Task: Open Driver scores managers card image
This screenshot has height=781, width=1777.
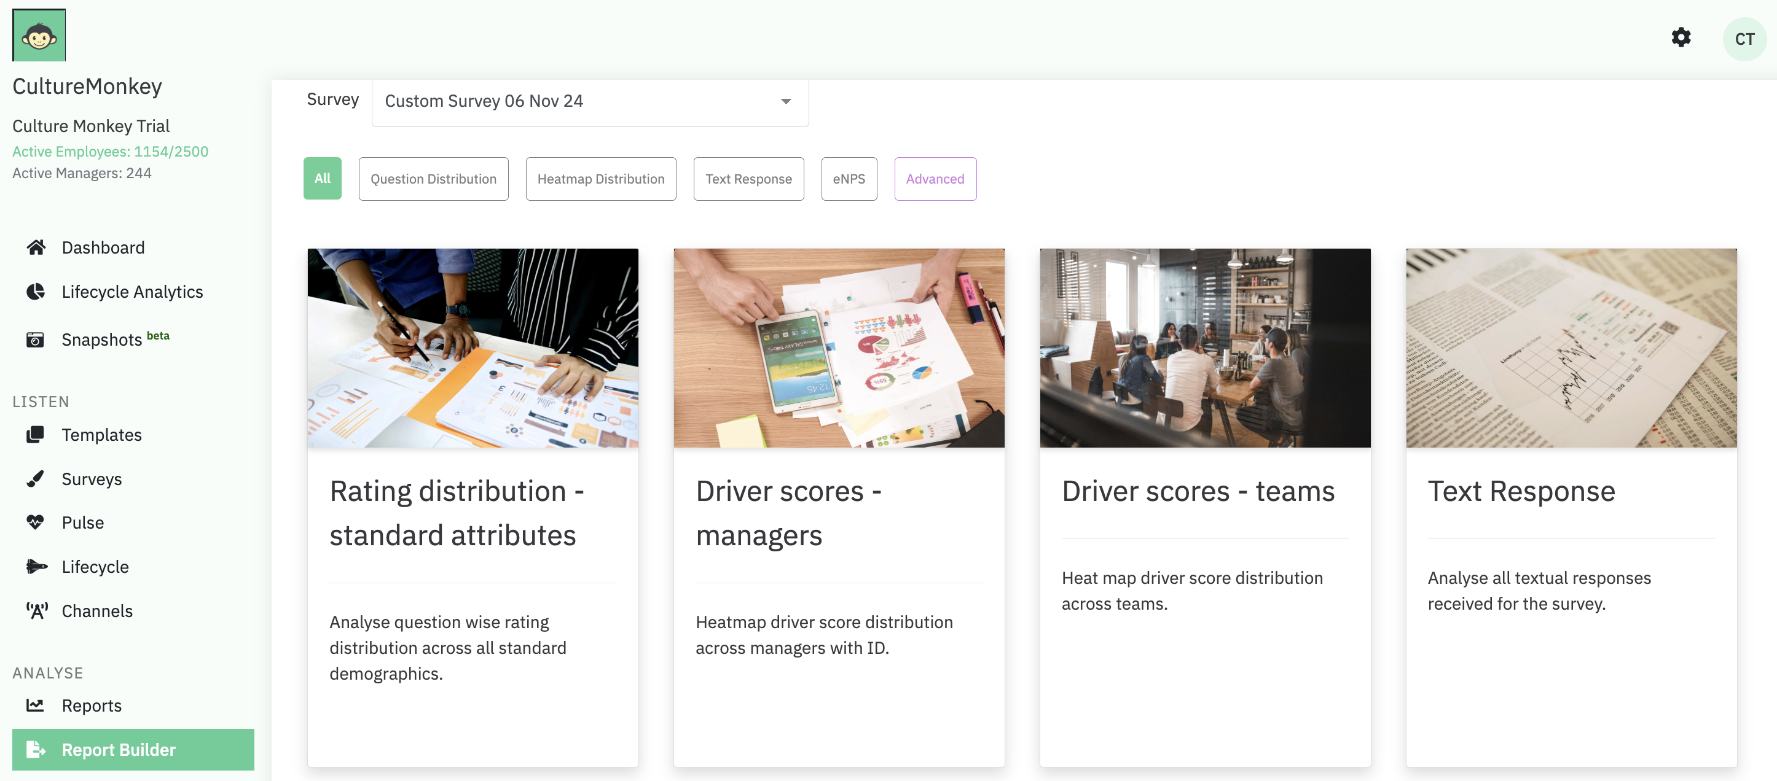Action: point(839,348)
